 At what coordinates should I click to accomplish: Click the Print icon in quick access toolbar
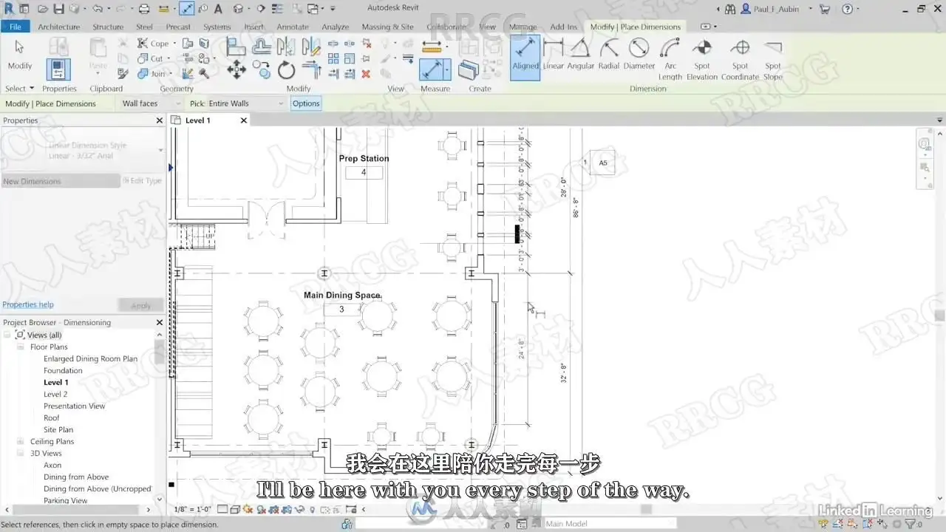point(144,9)
